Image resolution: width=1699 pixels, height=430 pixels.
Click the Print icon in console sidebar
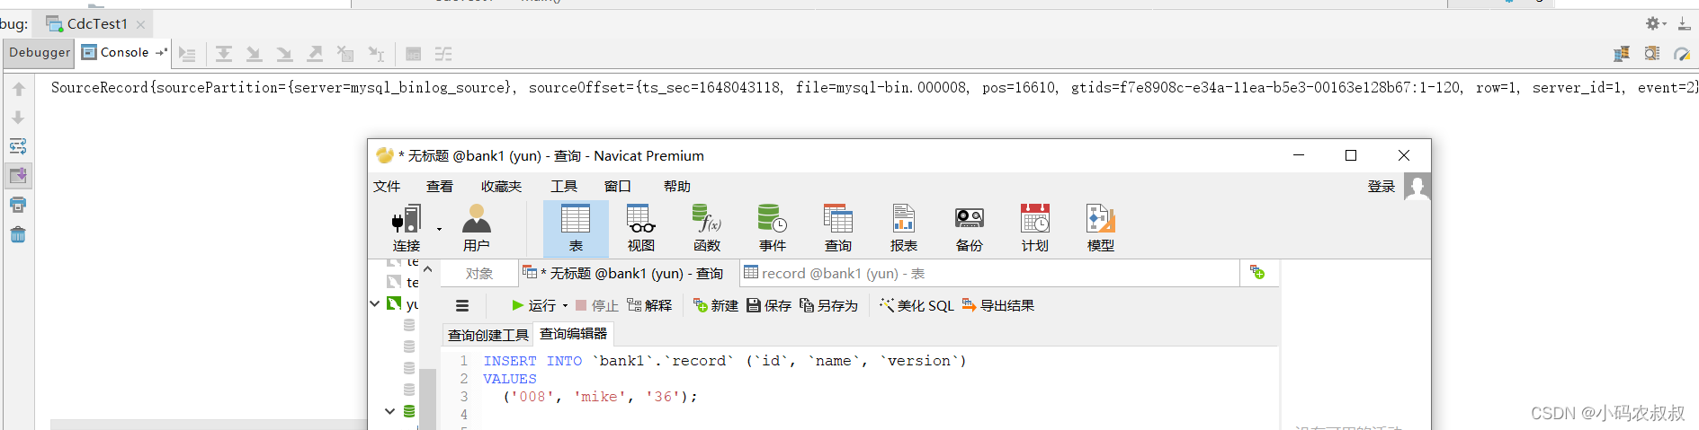click(18, 205)
